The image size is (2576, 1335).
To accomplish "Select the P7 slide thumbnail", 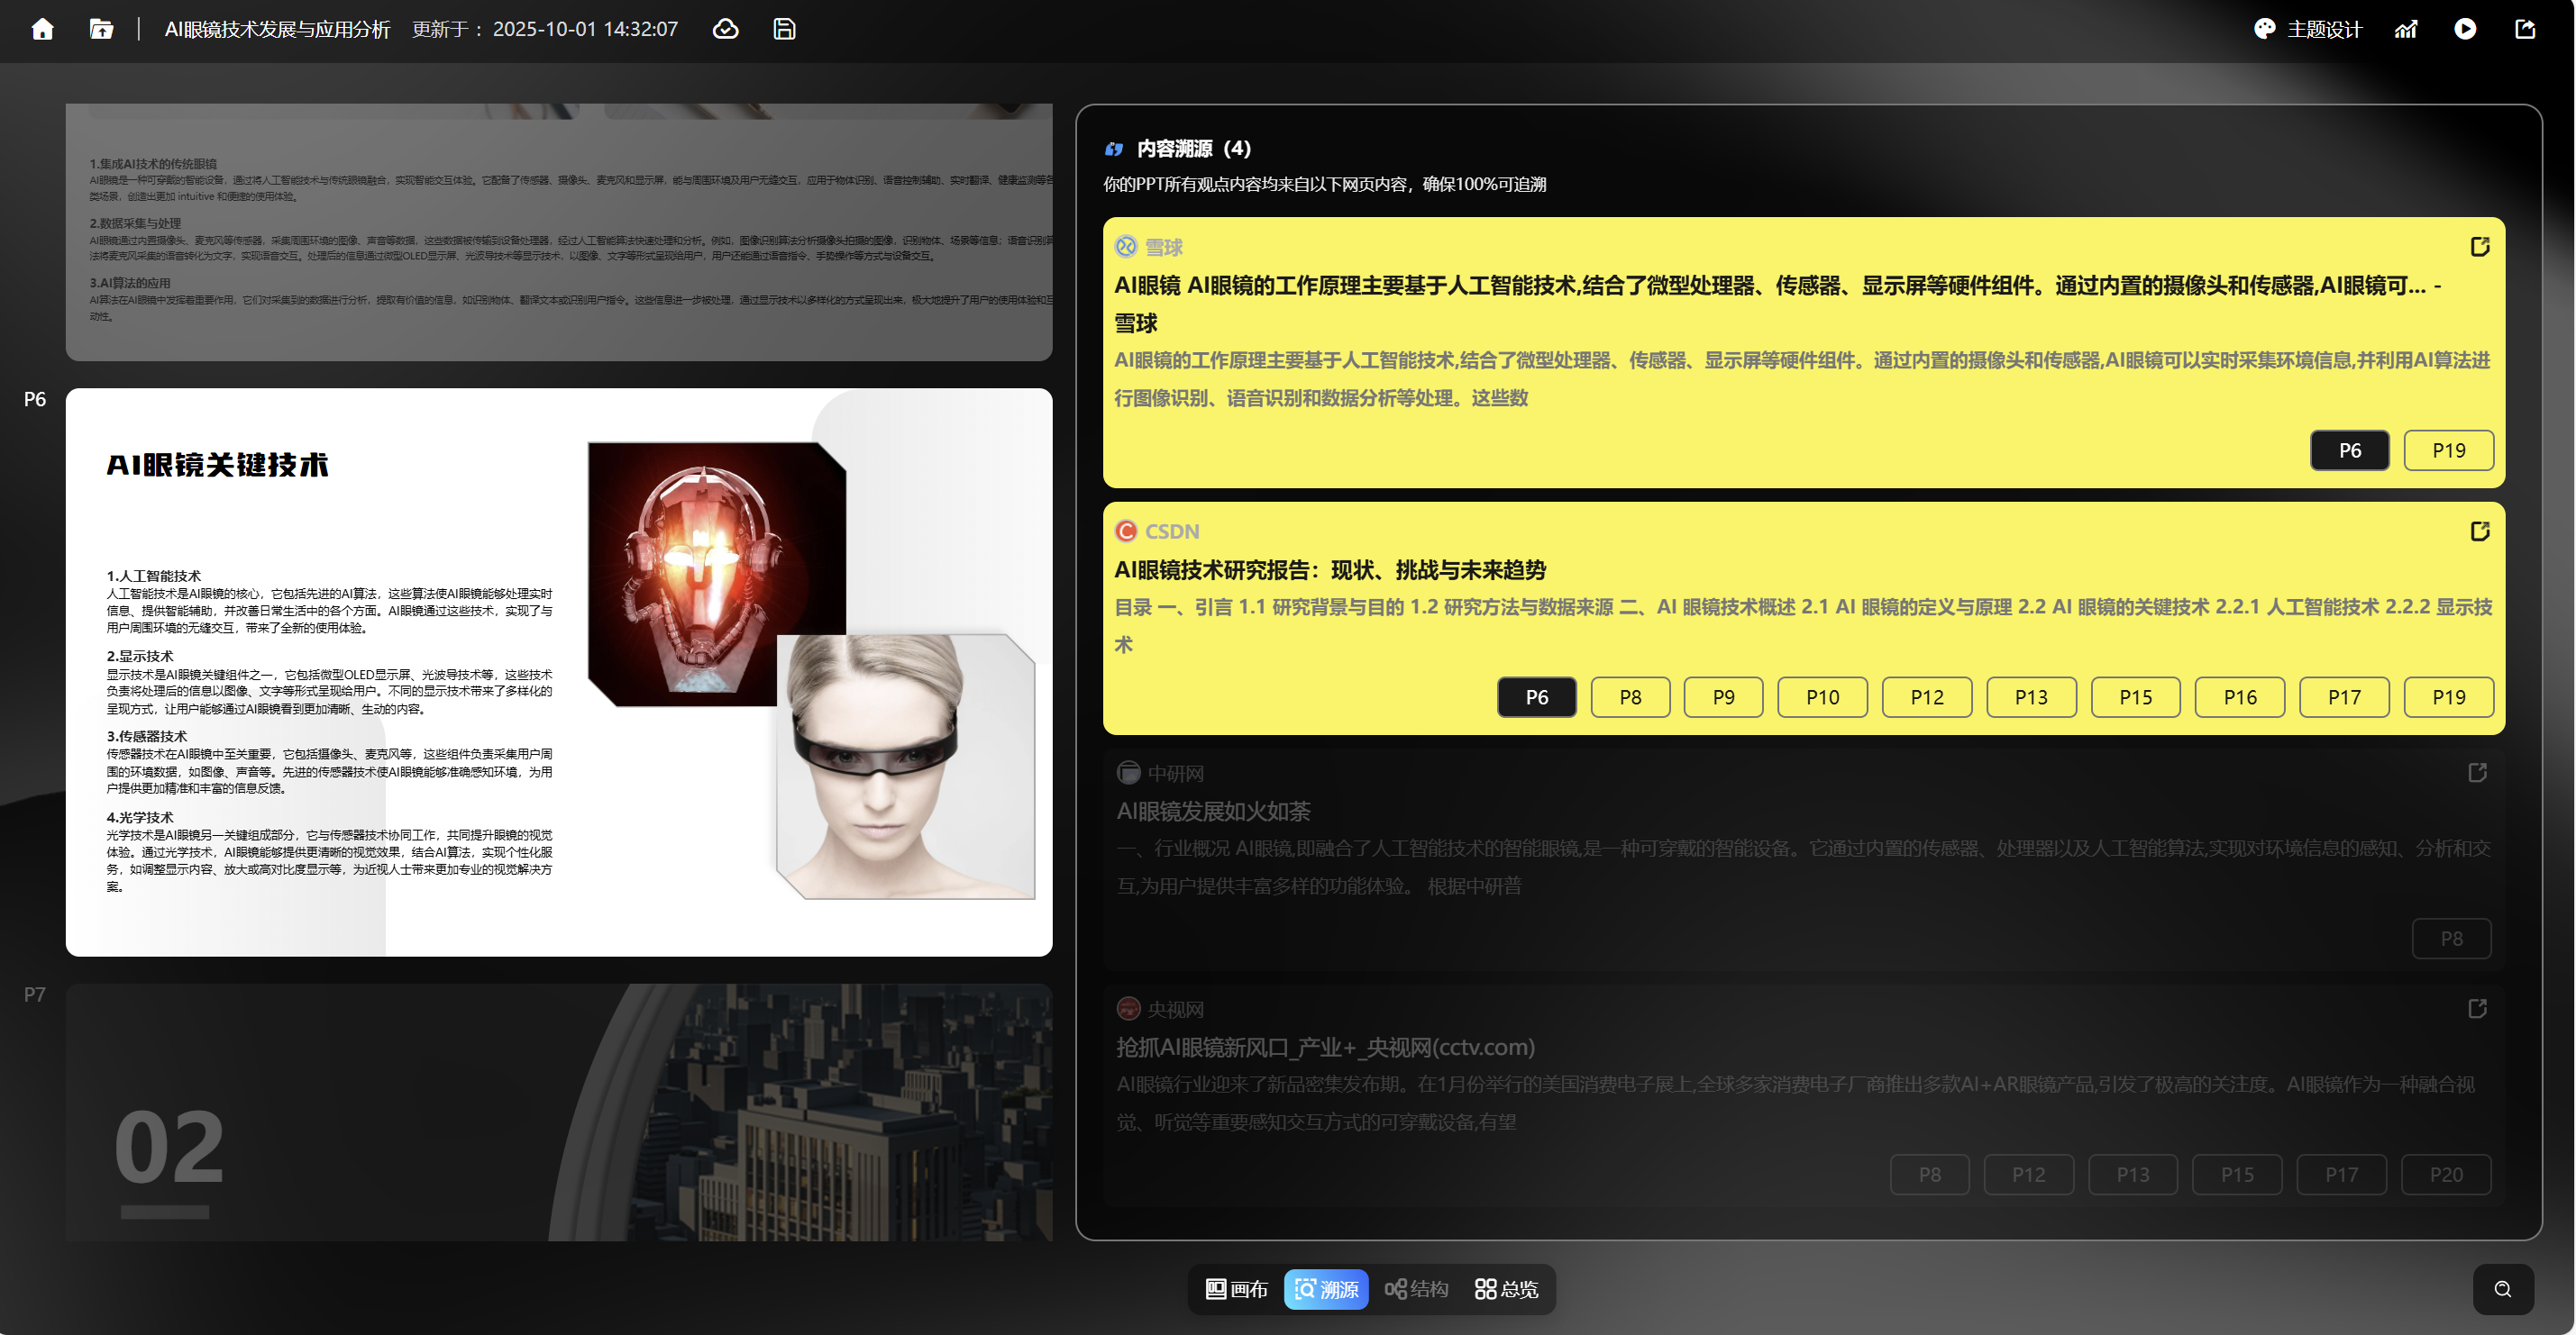I will pyautogui.click(x=558, y=1112).
